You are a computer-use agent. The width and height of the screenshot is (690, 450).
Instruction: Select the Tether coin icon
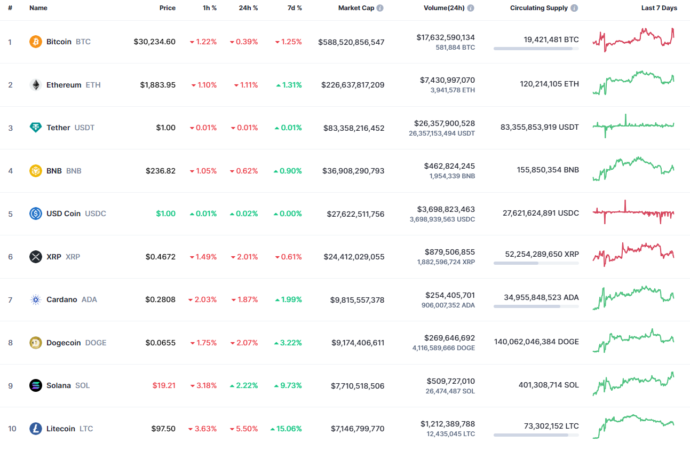point(35,128)
